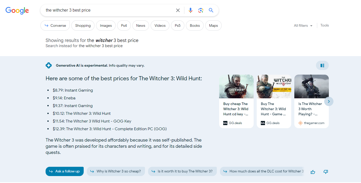Switch to Books results
The width and height of the screenshot is (361, 183).
[x=195, y=25]
